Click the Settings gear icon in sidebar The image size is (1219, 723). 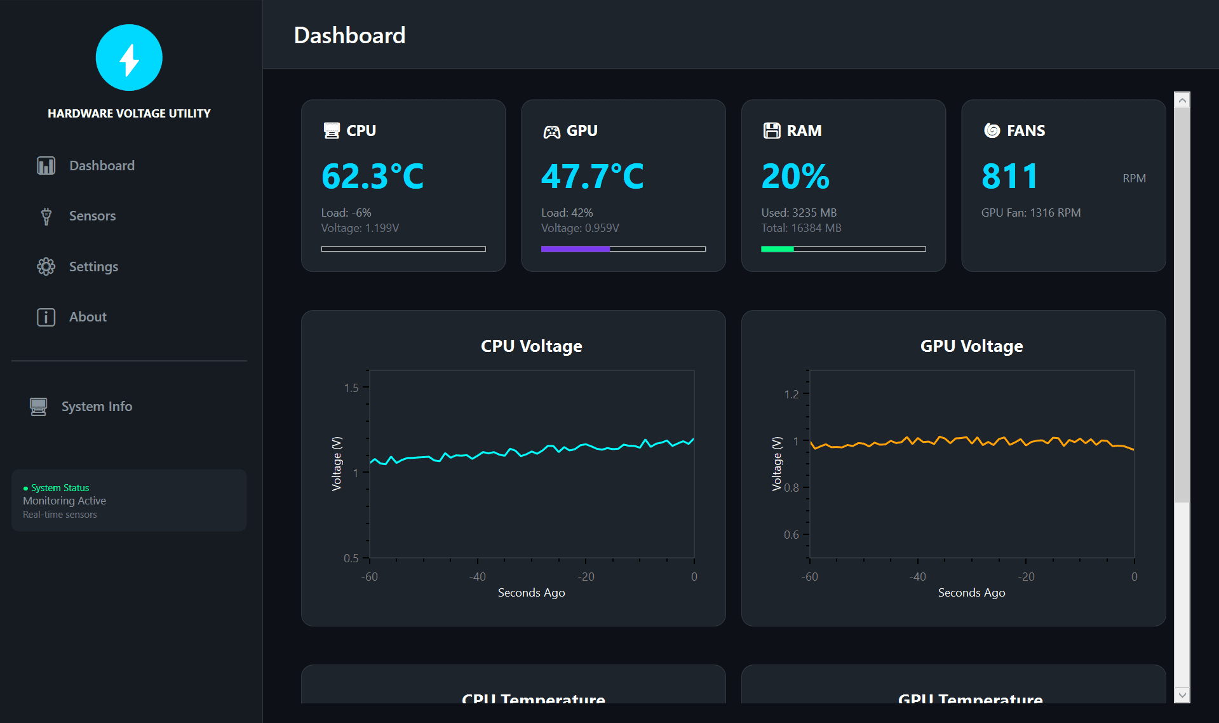coord(46,267)
